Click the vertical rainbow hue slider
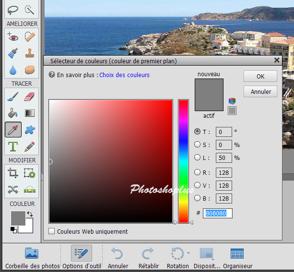The height and width of the screenshot is (272, 294). (x=183, y=161)
